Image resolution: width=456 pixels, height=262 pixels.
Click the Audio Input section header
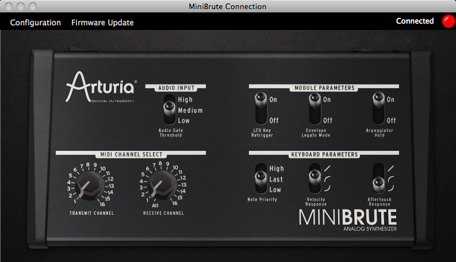[x=175, y=88]
